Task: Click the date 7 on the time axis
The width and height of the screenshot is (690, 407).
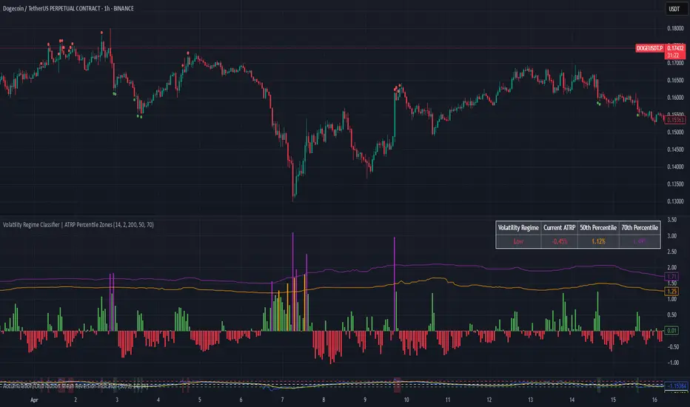Action: (282, 400)
